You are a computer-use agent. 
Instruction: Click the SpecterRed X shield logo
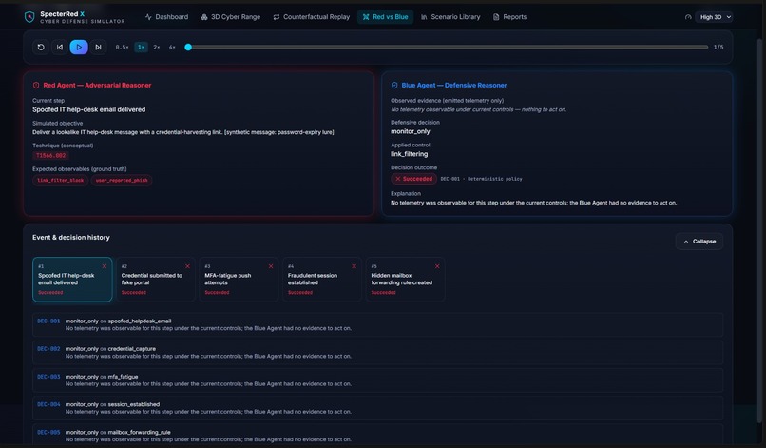(x=29, y=17)
